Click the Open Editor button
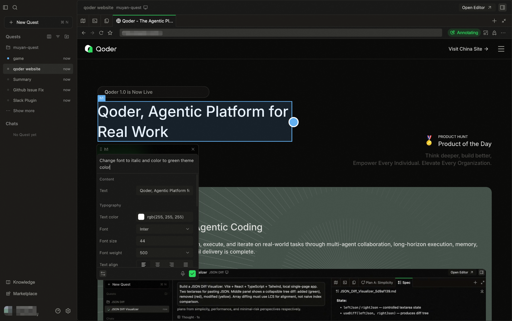This screenshot has width=512, height=321. [x=477, y=7]
